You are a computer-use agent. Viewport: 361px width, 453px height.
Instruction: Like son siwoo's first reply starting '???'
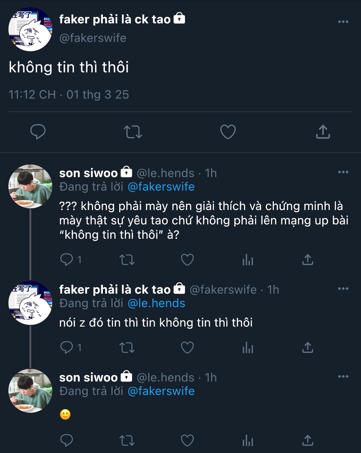click(187, 260)
